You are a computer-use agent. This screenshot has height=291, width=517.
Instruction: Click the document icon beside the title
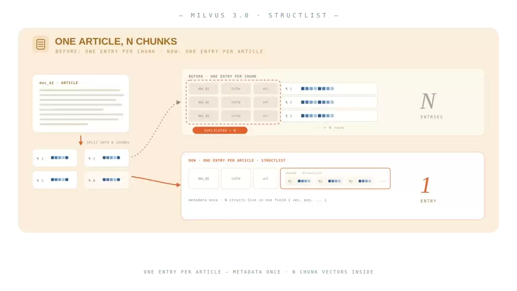coord(41,44)
